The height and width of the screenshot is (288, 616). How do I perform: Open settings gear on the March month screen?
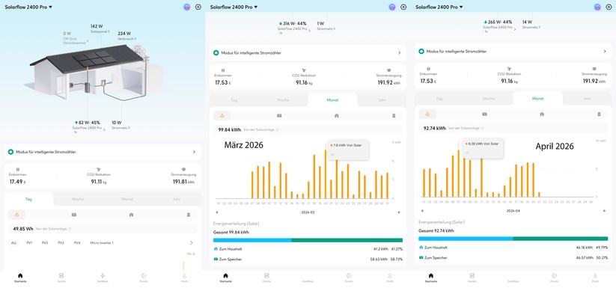click(403, 7)
